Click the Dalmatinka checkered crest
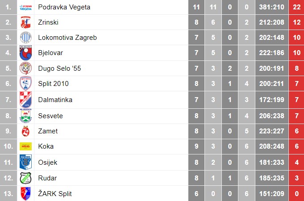 [25, 99]
